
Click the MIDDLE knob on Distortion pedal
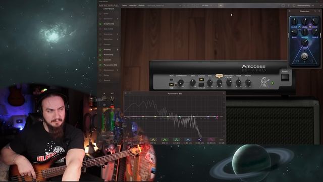click(x=304, y=32)
